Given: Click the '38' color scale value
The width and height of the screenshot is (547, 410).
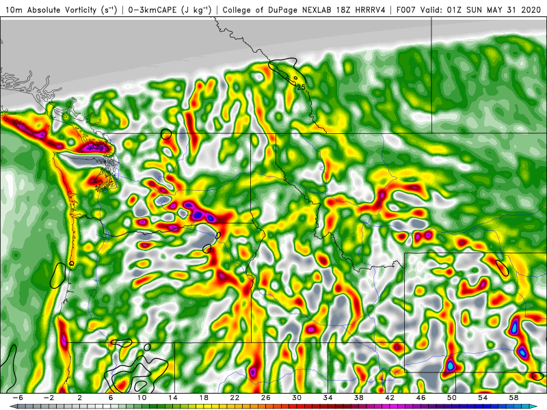Looking at the screenshot, I should pyautogui.click(x=358, y=398).
